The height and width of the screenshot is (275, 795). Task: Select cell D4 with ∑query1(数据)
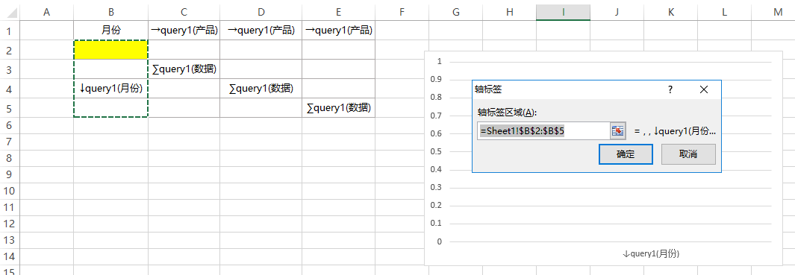261,88
